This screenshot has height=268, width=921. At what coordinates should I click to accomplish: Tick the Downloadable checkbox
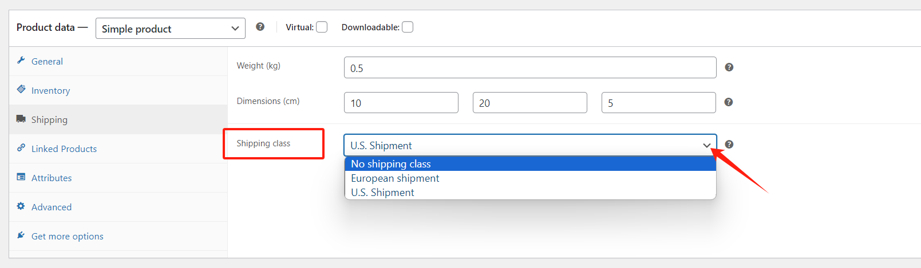click(x=408, y=27)
